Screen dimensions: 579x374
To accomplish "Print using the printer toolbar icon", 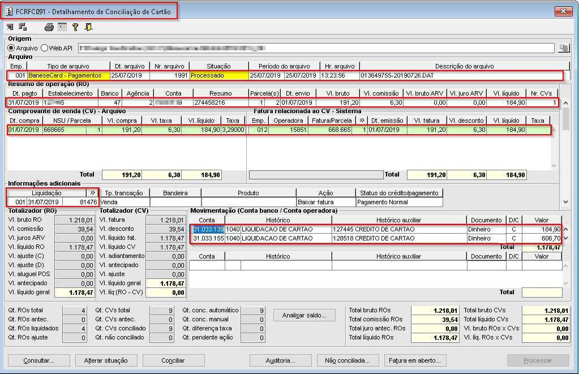I will (49, 27).
